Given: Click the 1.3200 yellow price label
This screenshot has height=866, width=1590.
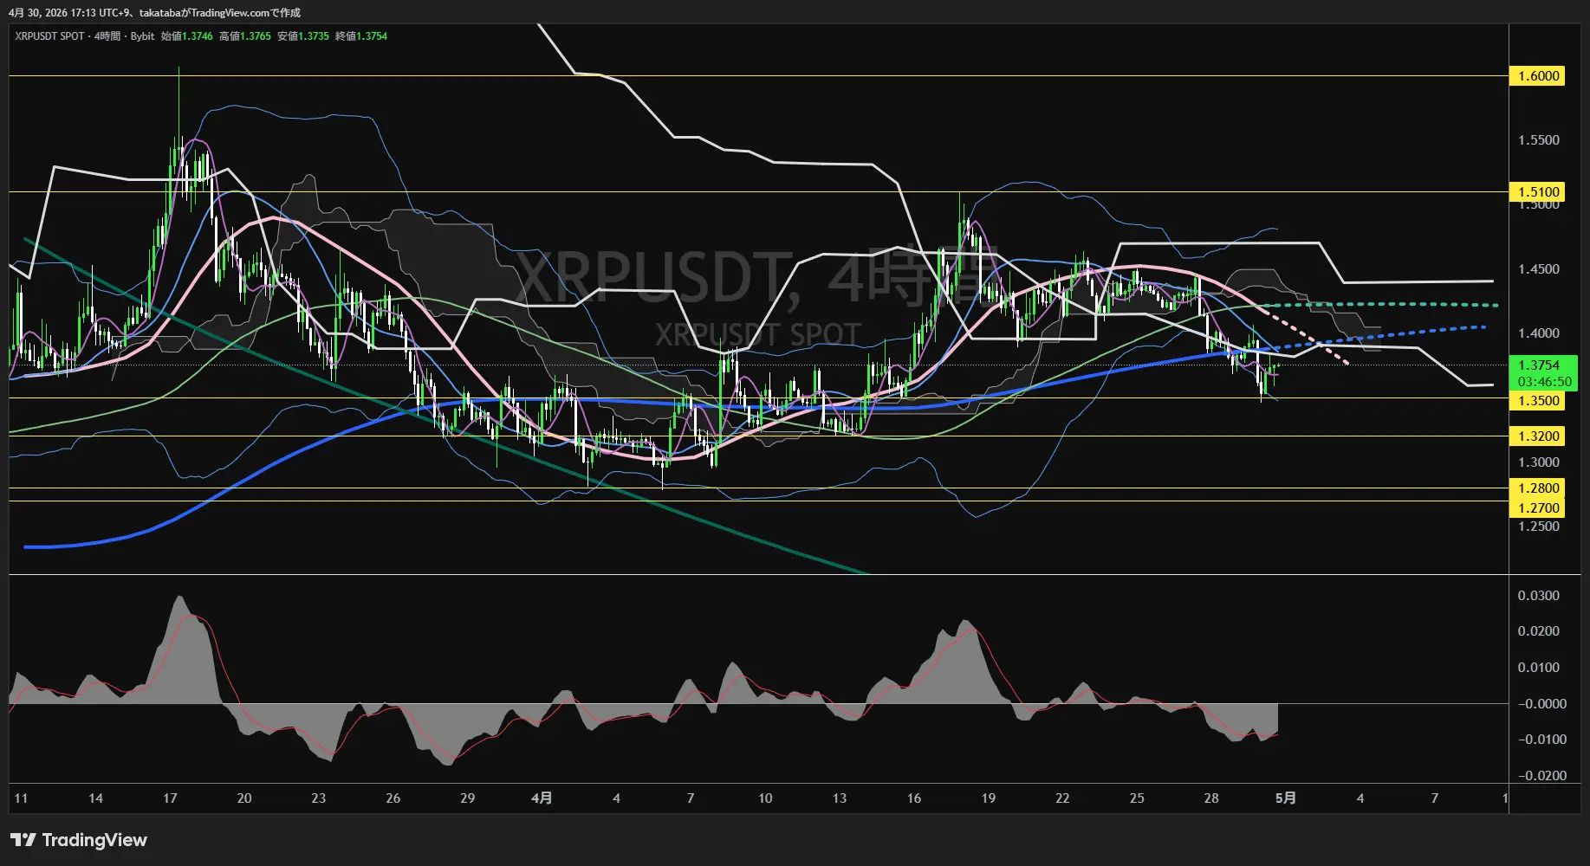Looking at the screenshot, I should 1538,436.
